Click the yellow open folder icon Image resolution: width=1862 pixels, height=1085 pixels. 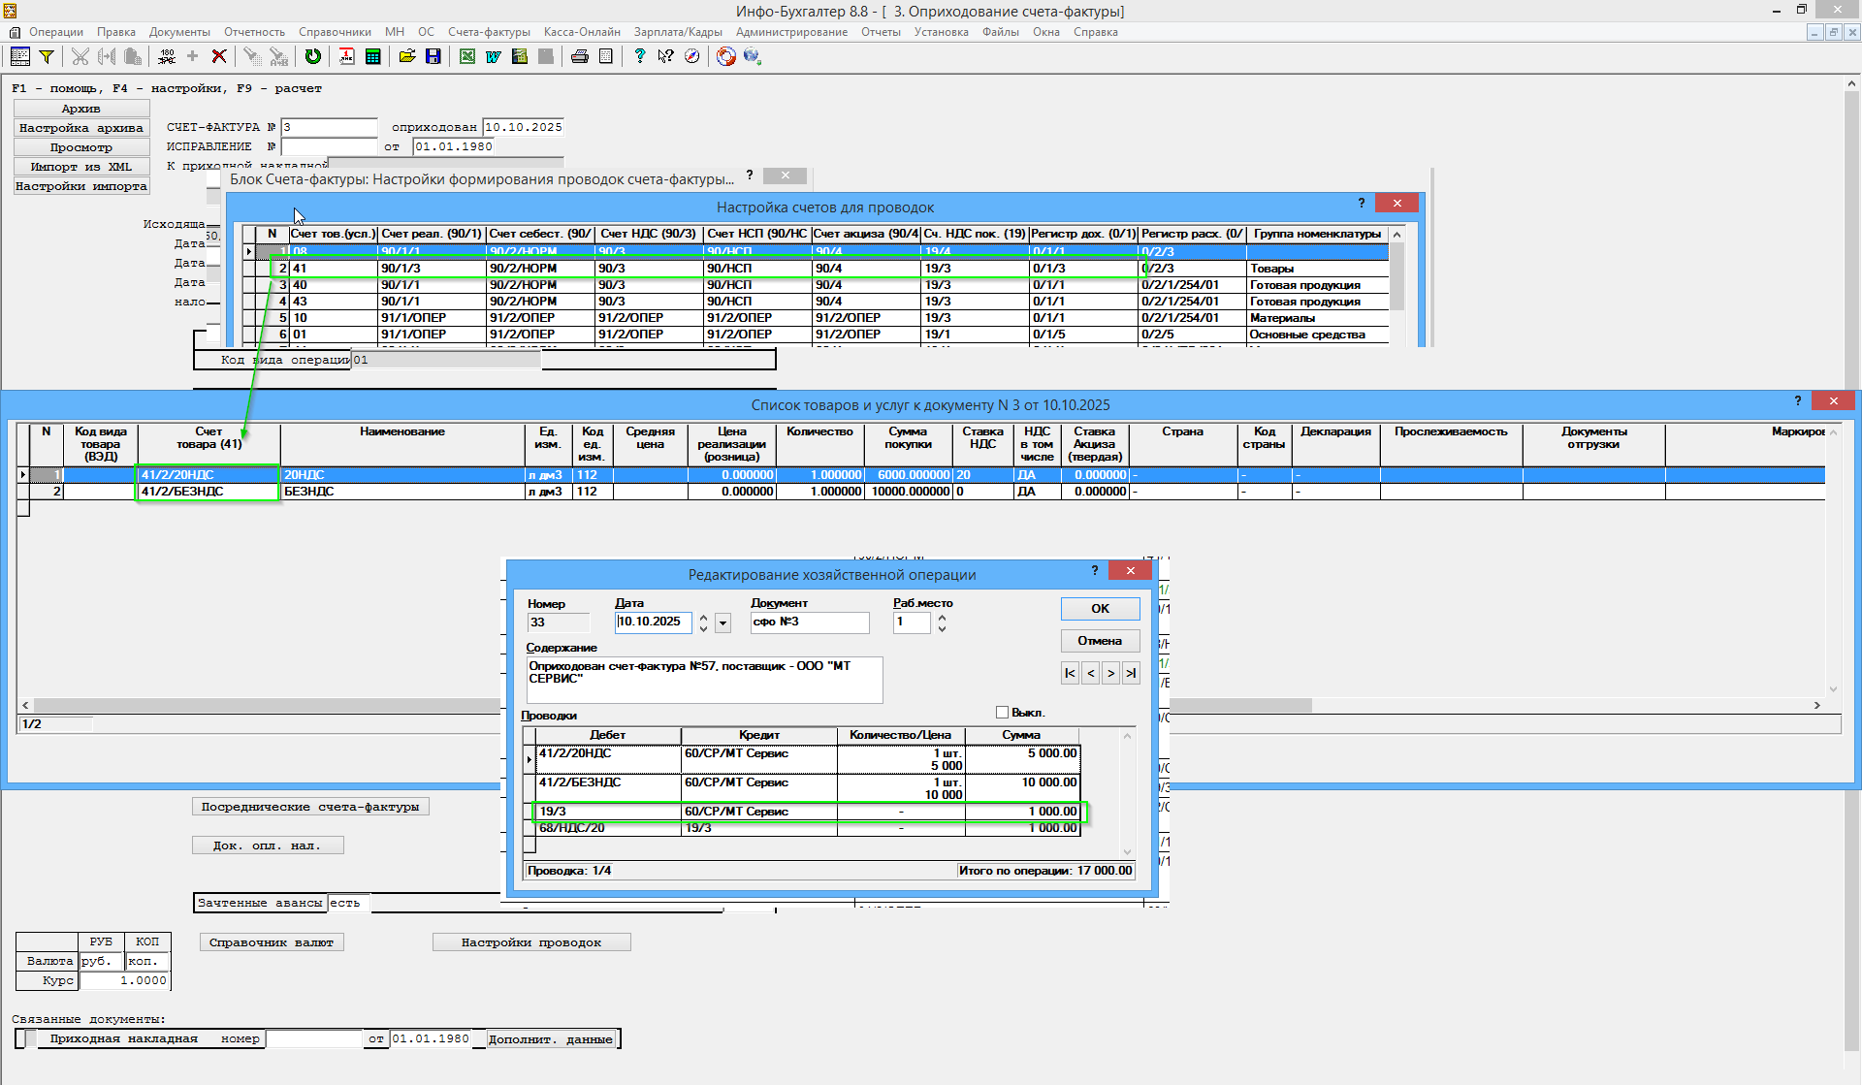point(406,56)
